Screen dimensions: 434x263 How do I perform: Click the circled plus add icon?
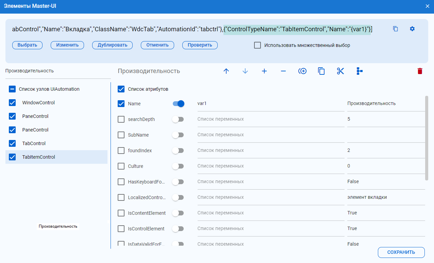tap(302, 71)
